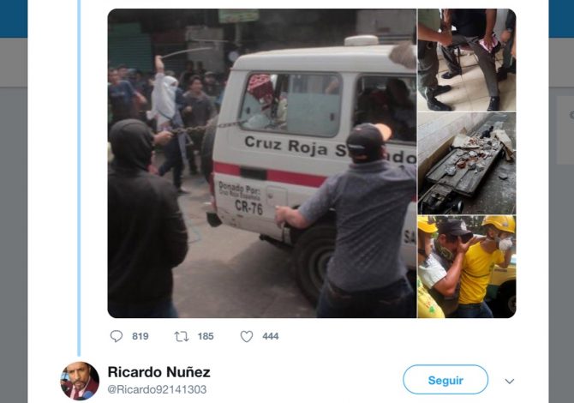Open the @Ricardo92141303 handle link
Image resolution: width=574 pixels, height=403 pixels.
coord(157,389)
